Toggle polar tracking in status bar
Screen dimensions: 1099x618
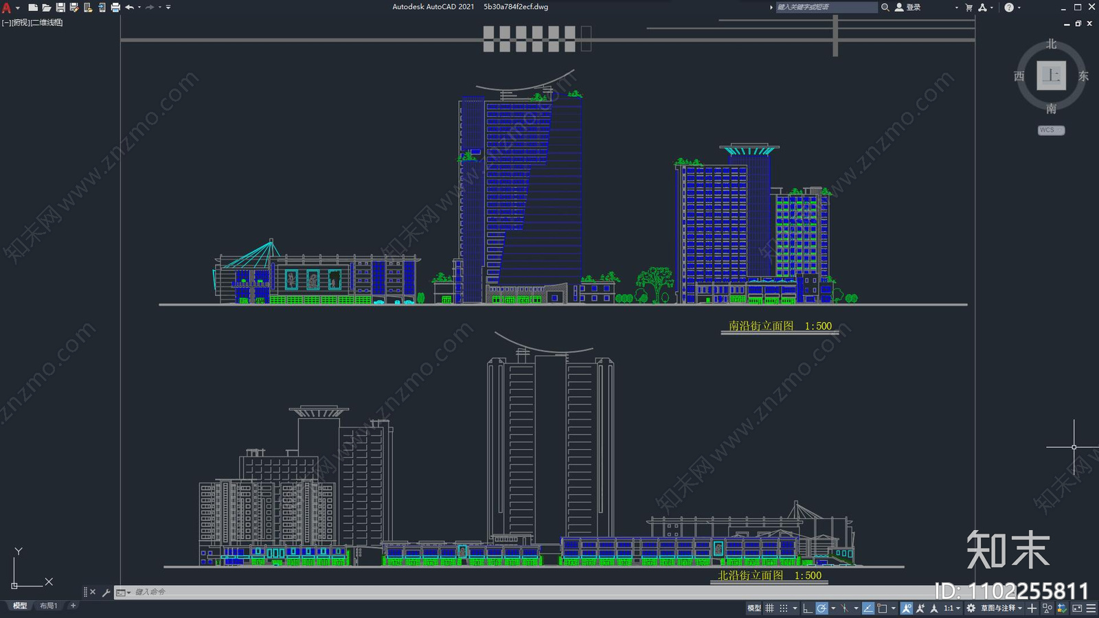click(822, 608)
